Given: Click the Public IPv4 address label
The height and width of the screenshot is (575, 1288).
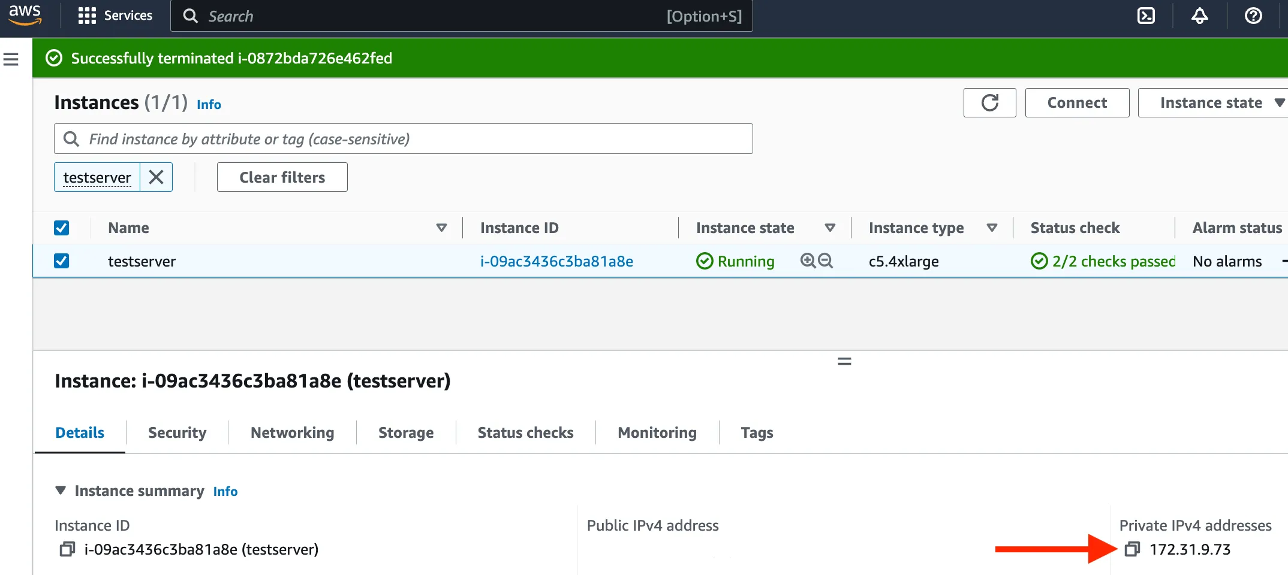Looking at the screenshot, I should point(652,525).
